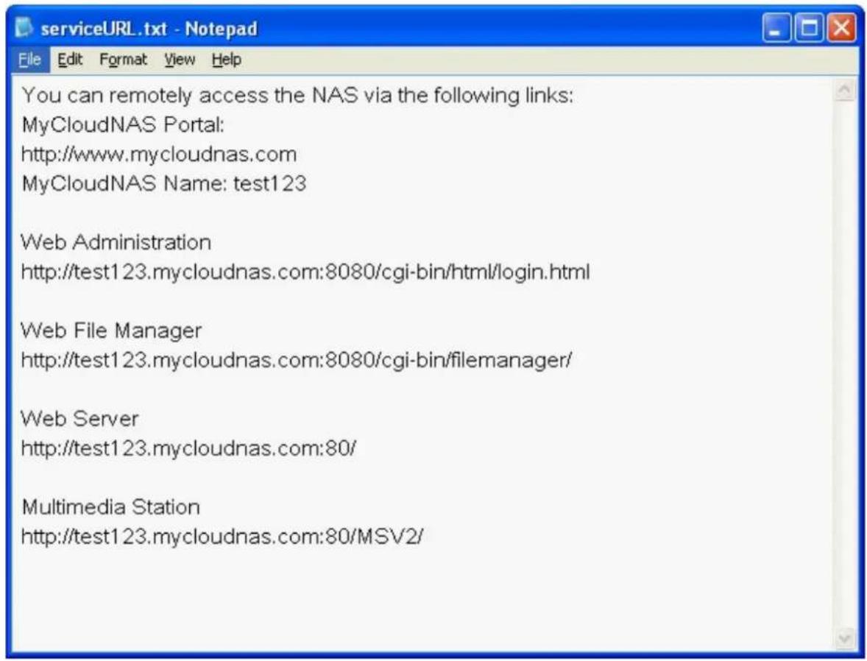This screenshot has width=867, height=661.
Task: Close the serviceURL.txt Notepad window
Action: tap(841, 28)
